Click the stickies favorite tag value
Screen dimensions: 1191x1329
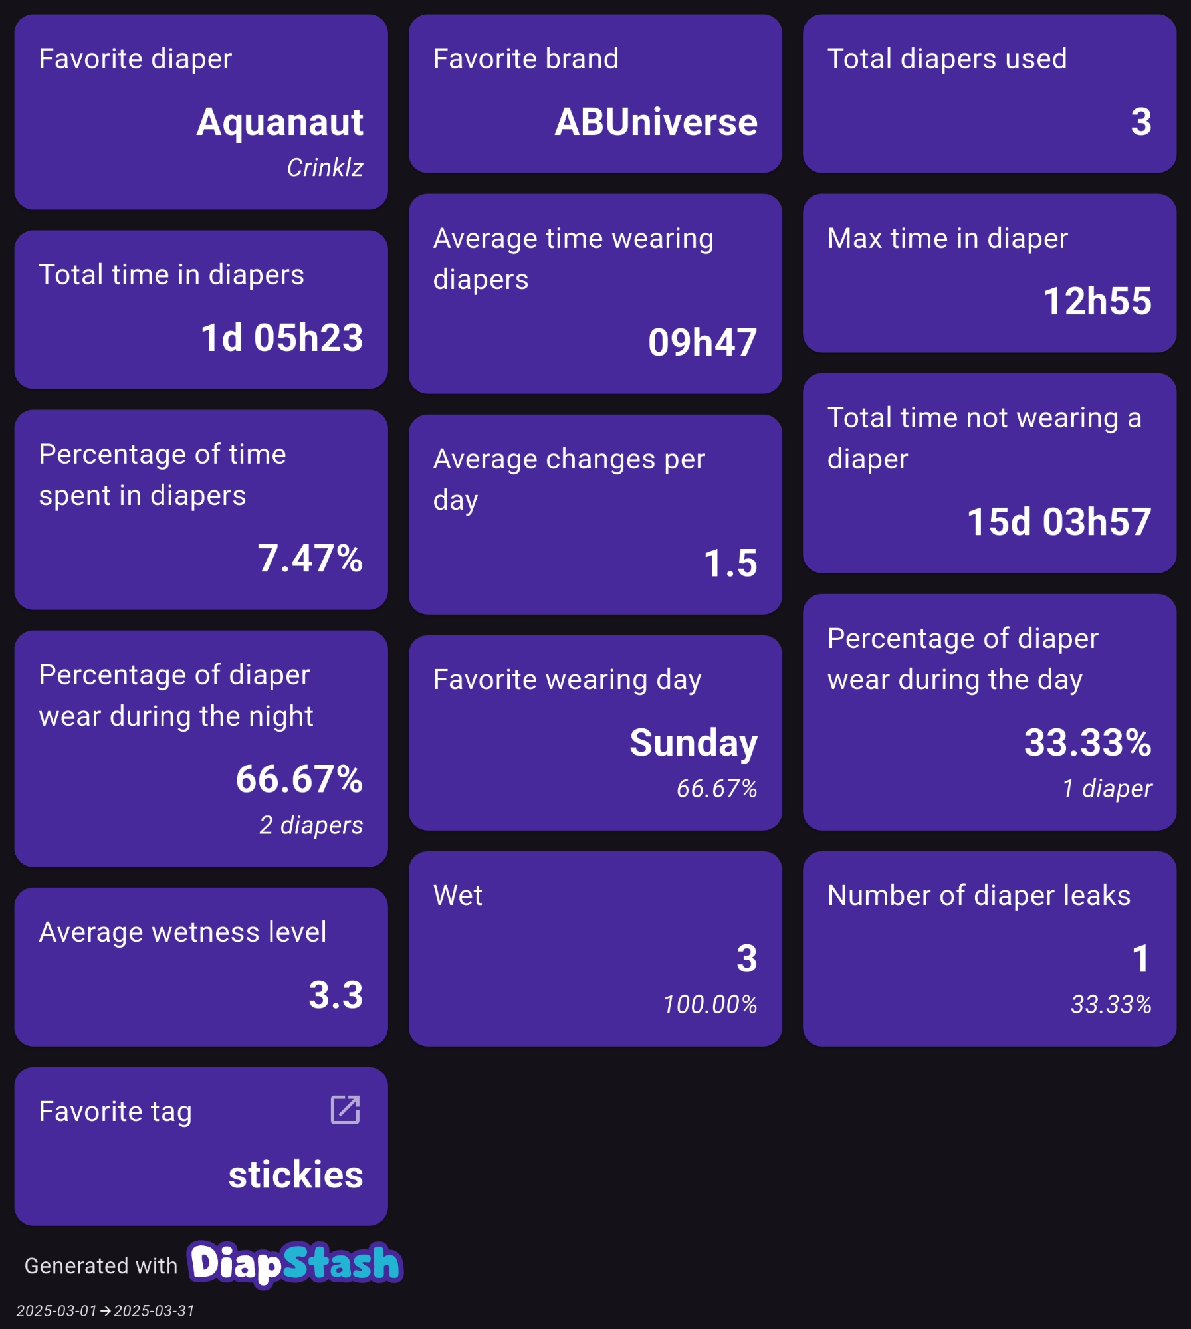(296, 1175)
